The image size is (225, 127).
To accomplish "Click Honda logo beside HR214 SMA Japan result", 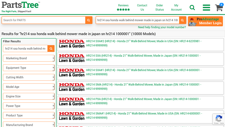I will [72, 87].
